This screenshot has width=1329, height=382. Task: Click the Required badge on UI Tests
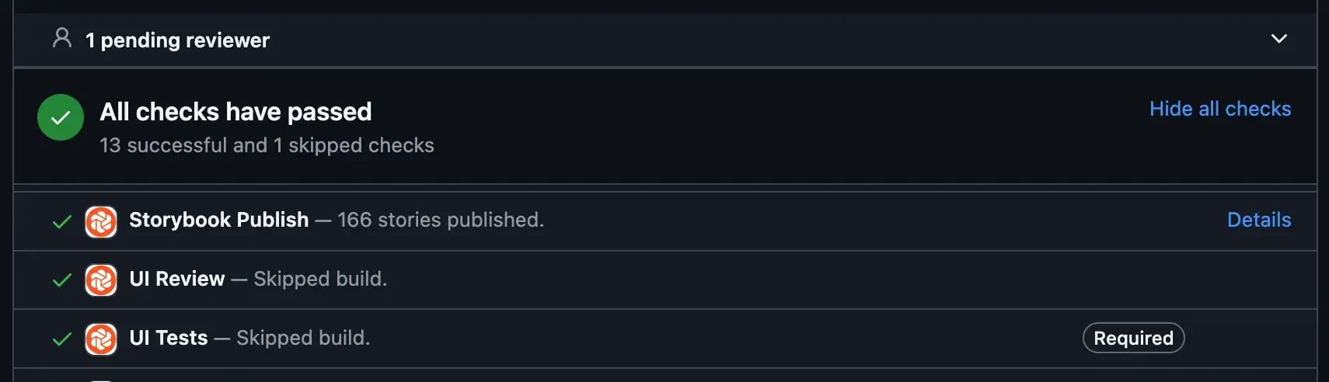coord(1133,338)
